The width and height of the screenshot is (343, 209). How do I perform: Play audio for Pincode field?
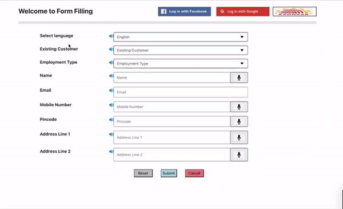click(111, 120)
